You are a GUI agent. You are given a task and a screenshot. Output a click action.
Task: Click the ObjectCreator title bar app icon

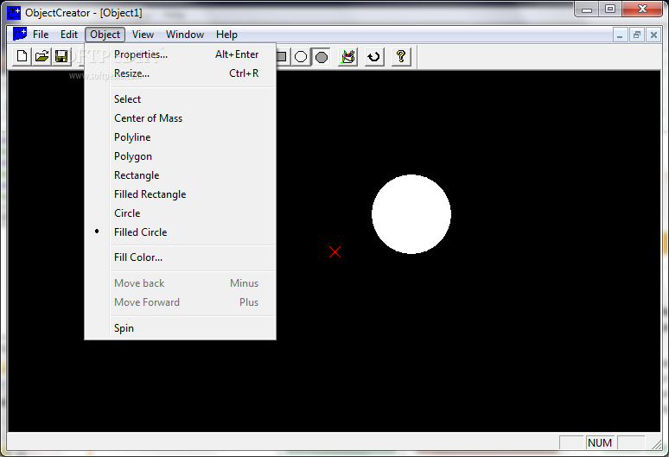14,12
